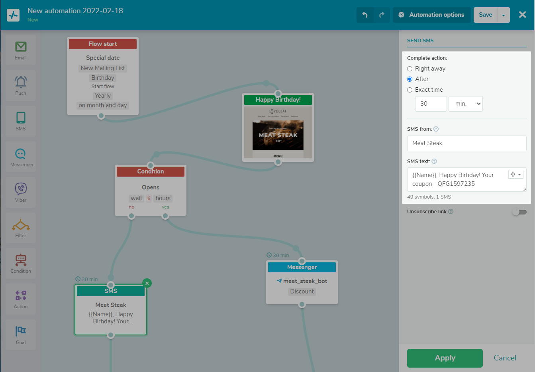Viewport: 535px width, 372px height.
Task: Expand the Save button dropdown arrow
Action: pos(504,15)
